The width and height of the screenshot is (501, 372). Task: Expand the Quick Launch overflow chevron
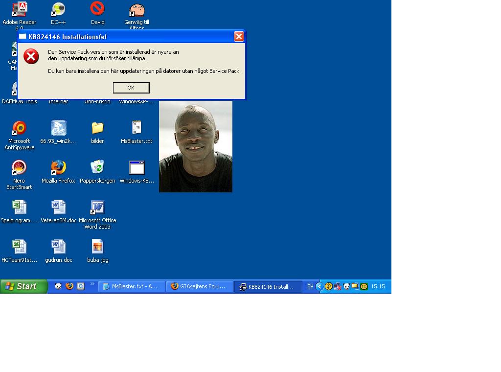click(x=92, y=284)
